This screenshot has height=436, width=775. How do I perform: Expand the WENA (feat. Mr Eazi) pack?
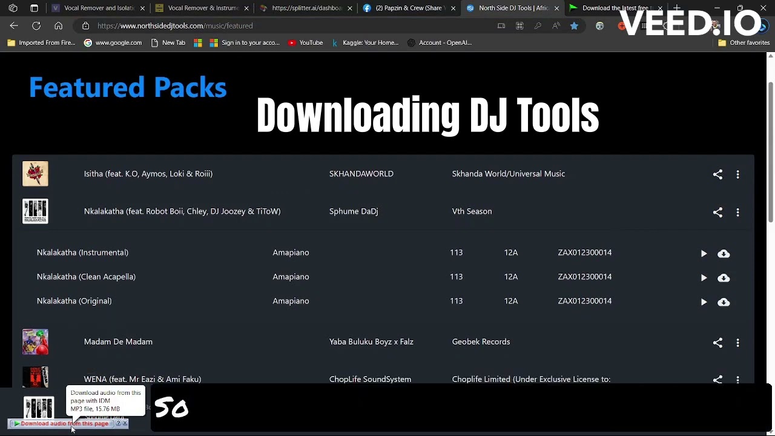click(142, 379)
